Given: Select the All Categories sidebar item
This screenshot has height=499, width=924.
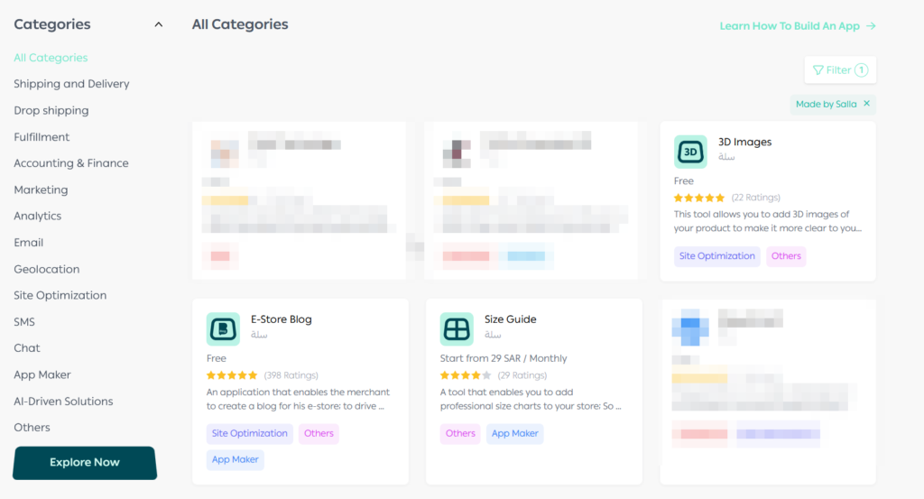Looking at the screenshot, I should pyautogui.click(x=51, y=58).
